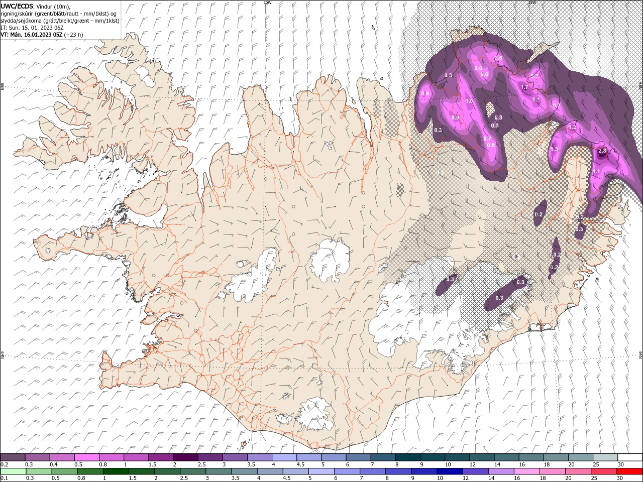Screen dimensions: 643x482
Task: Click the 0.8 snowfall value on the map
Action: [491, 145]
